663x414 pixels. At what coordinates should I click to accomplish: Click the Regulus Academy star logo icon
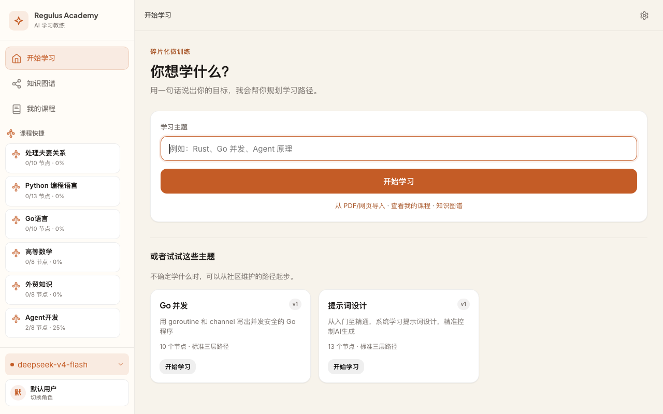(19, 21)
